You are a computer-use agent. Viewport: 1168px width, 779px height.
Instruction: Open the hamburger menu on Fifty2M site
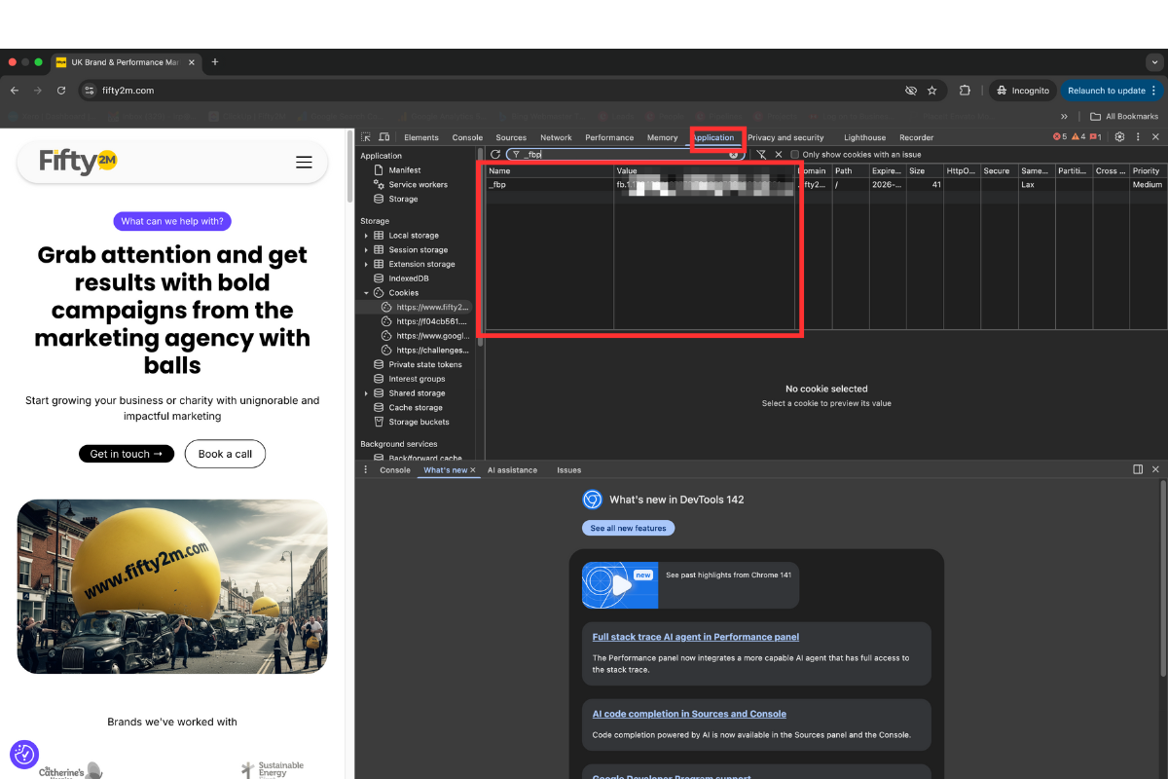coord(304,163)
